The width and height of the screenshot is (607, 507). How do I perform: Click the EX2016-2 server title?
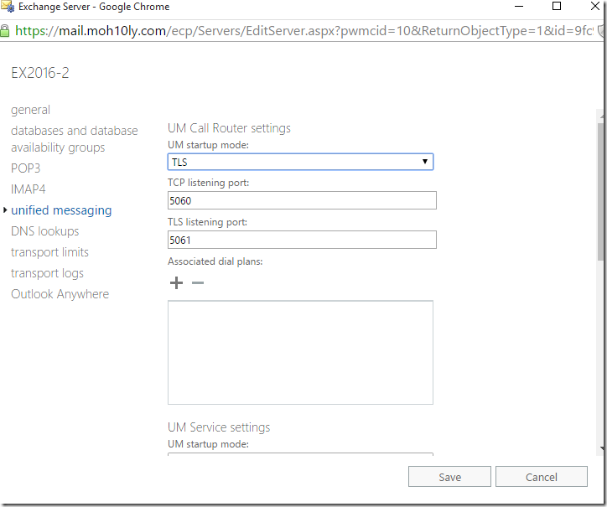tap(40, 73)
